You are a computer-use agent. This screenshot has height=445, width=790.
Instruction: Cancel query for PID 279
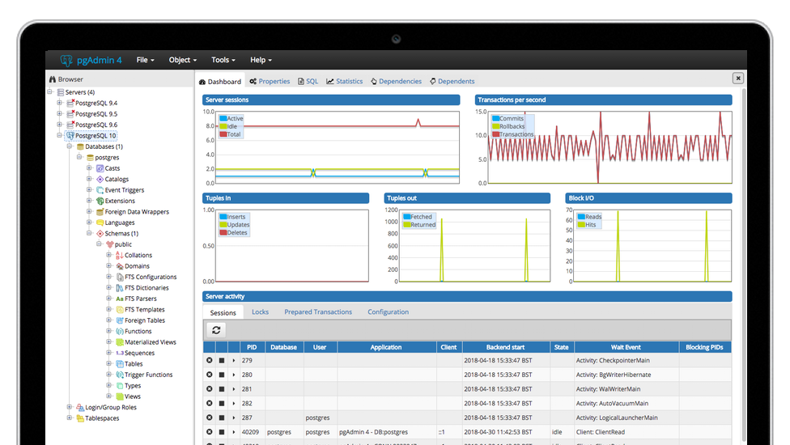pos(209,360)
